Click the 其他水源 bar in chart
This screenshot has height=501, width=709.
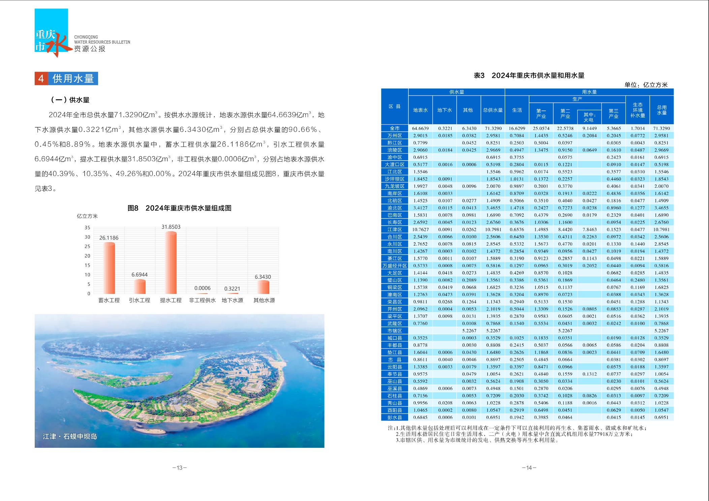tap(263, 287)
